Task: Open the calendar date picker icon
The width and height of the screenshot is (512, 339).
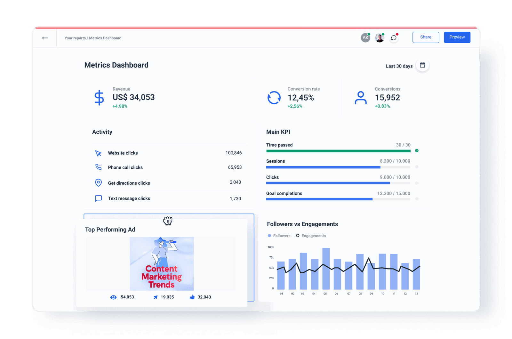Action: coord(422,65)
